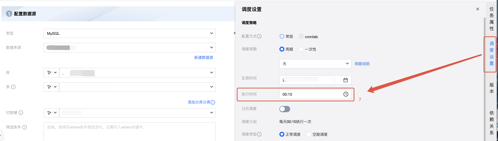Switch to the 任务属性 side tab

[491, 19]
